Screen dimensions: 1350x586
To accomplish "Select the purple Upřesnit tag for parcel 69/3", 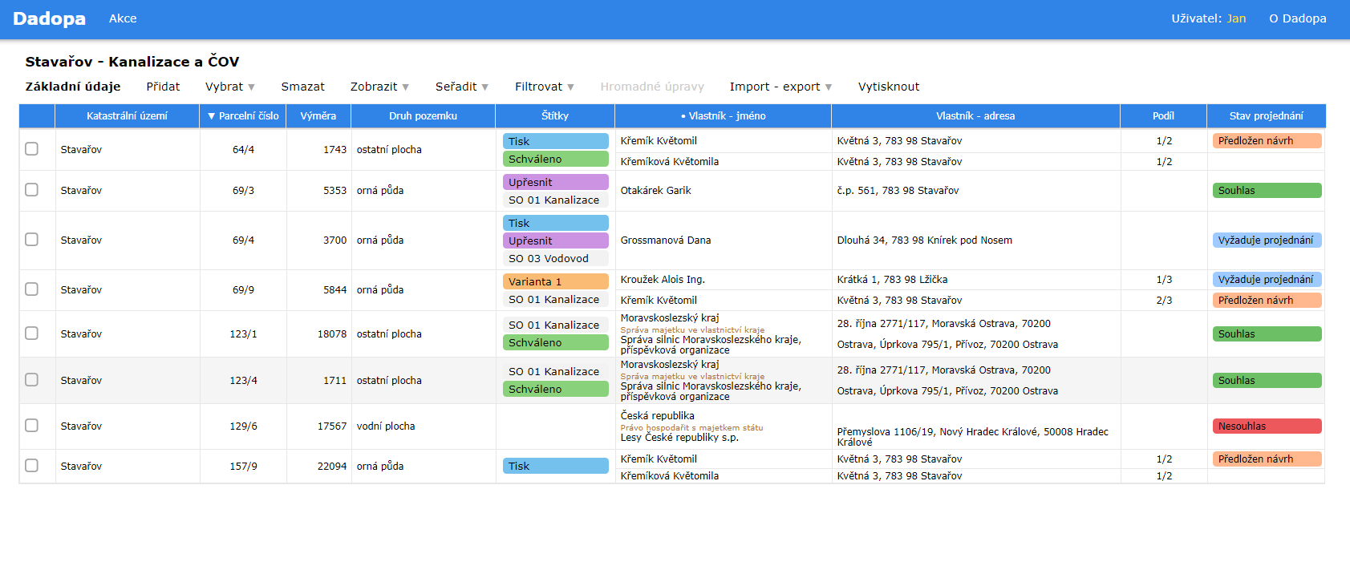I will click(x=555, y=183).
